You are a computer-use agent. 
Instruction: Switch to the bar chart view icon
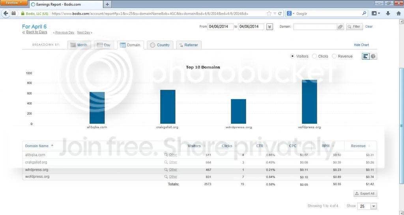point(365,56)
